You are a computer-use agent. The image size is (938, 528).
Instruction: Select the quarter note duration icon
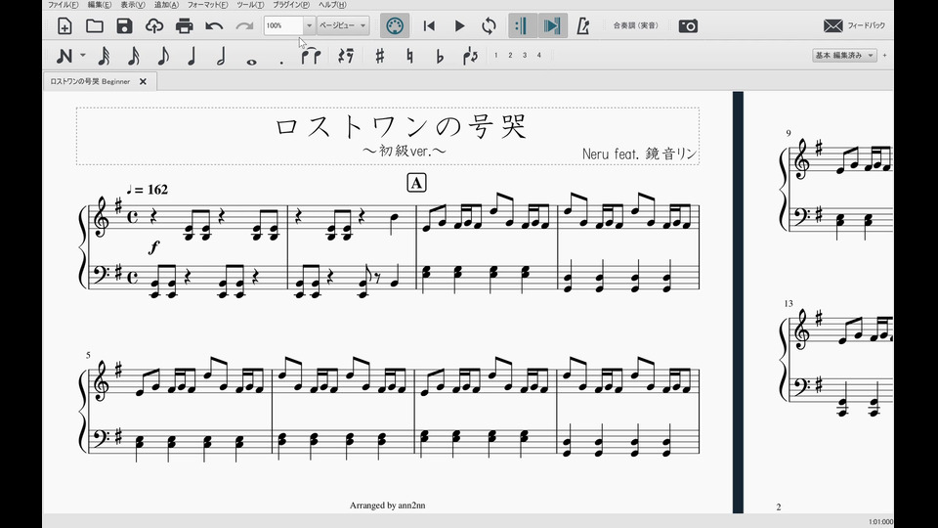point(192,57)
